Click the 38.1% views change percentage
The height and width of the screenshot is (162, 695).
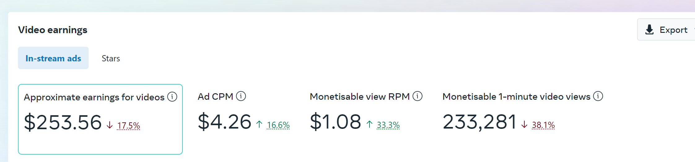click(x=543, y=125)
